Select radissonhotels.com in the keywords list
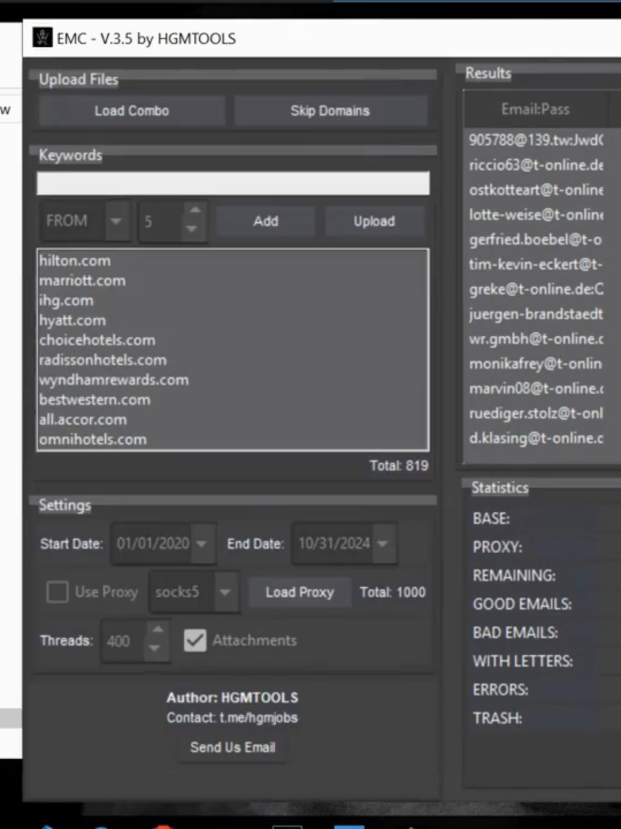This screenshot has height=829, width=621. coord(103,360)
